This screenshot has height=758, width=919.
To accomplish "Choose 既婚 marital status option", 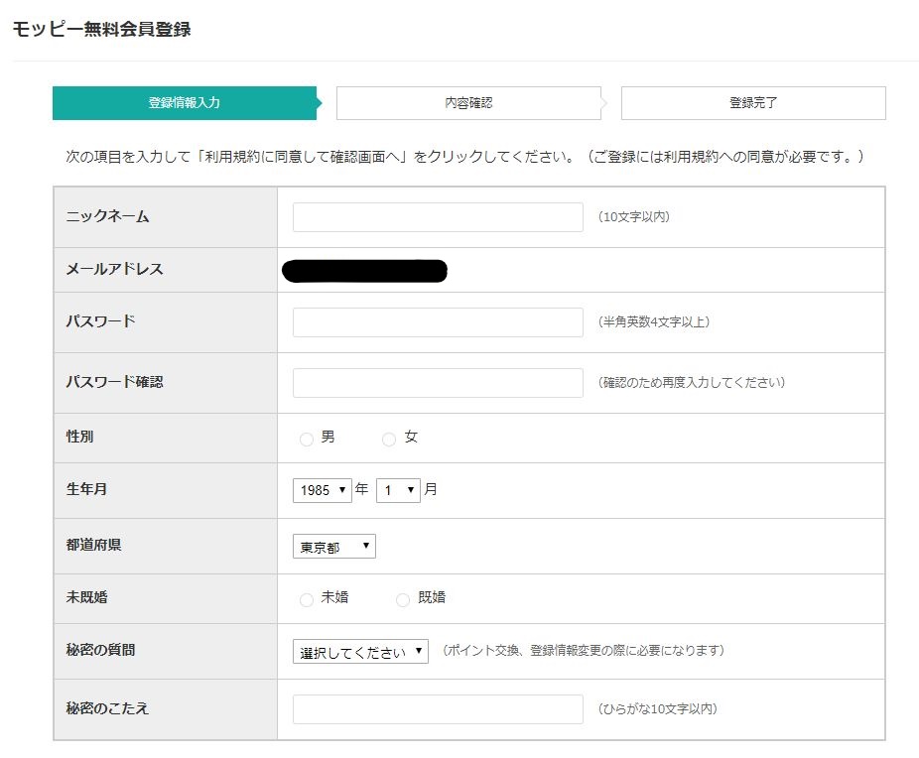I will click(403, 599).
